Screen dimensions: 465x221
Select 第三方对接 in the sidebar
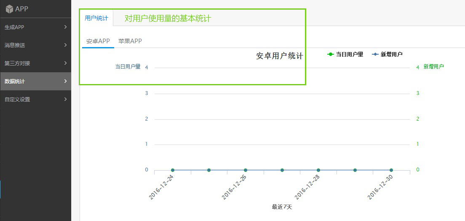[x=17, y=63]
